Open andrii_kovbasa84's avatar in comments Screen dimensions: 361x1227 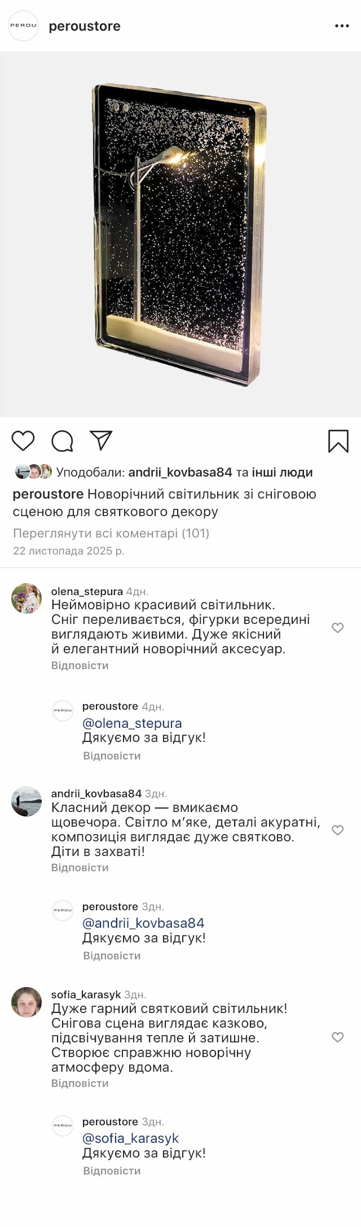pyautogui.click(x=27, y=801)
